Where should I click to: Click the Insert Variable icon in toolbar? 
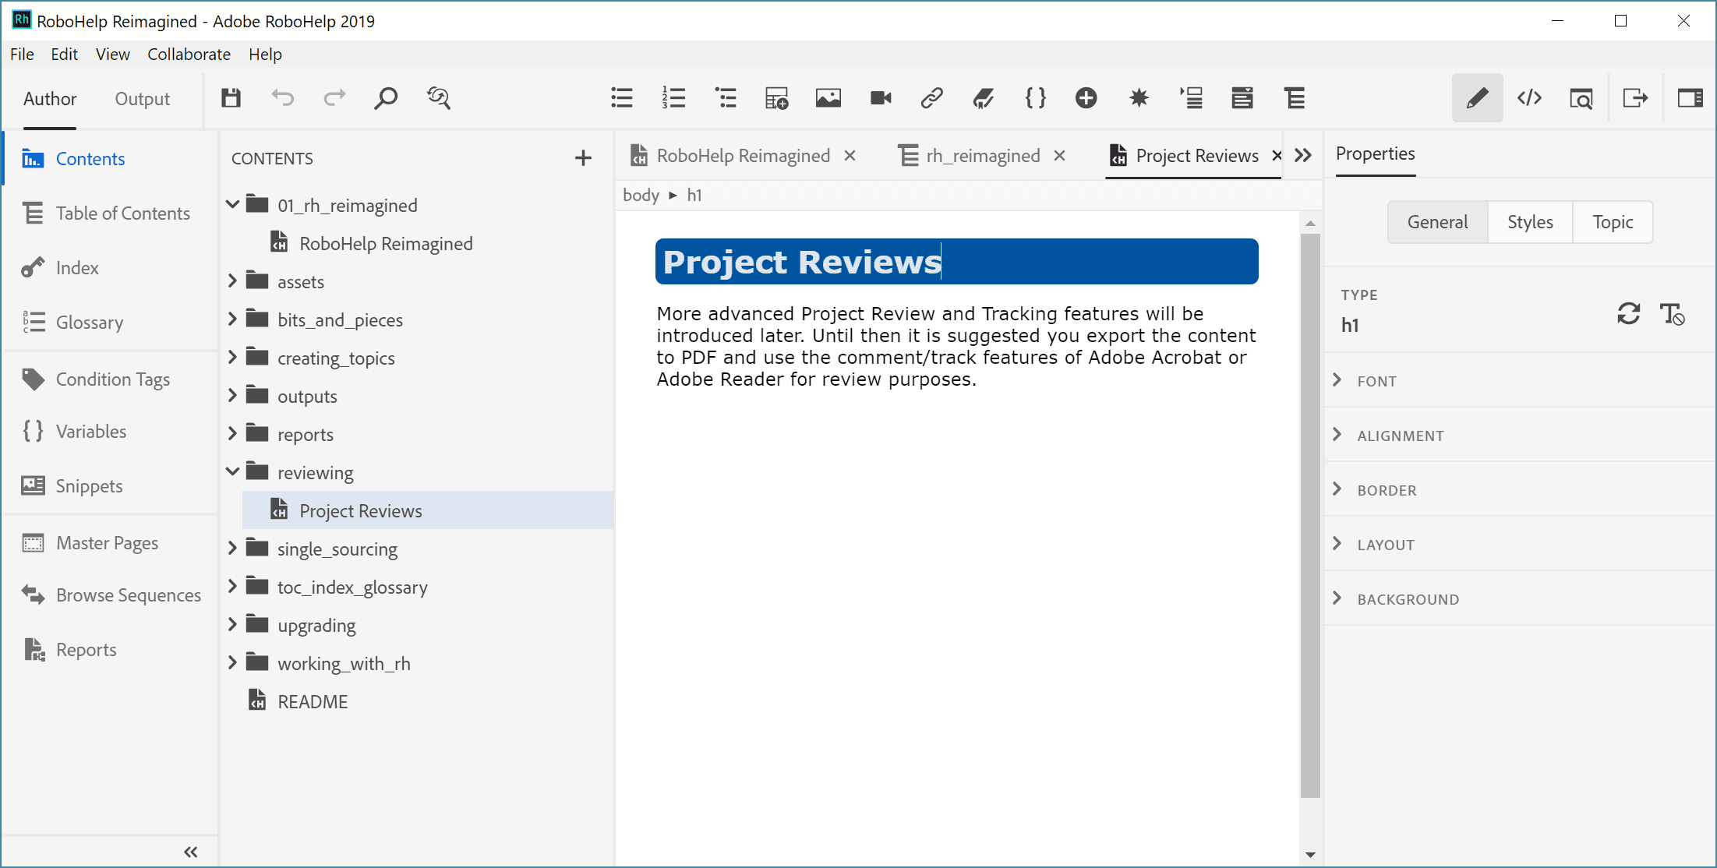1034,98
